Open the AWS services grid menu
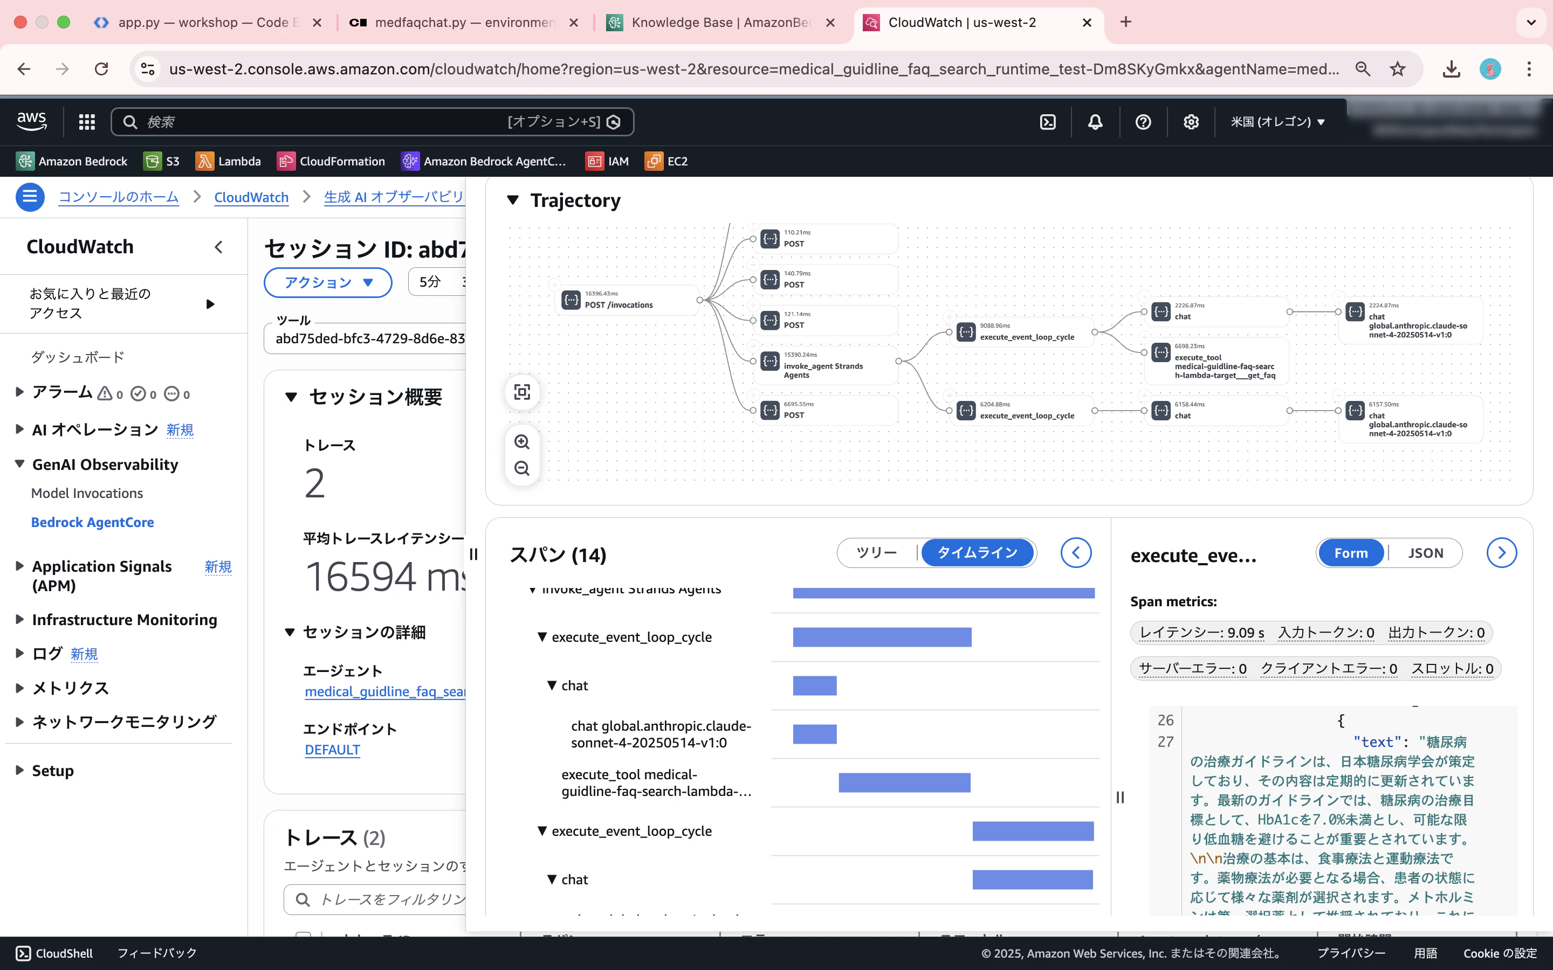 [x=87, y=122]
